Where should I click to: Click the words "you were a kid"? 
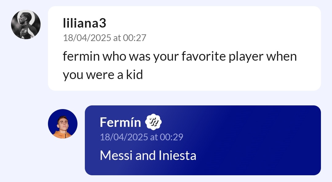click(103, 75)
